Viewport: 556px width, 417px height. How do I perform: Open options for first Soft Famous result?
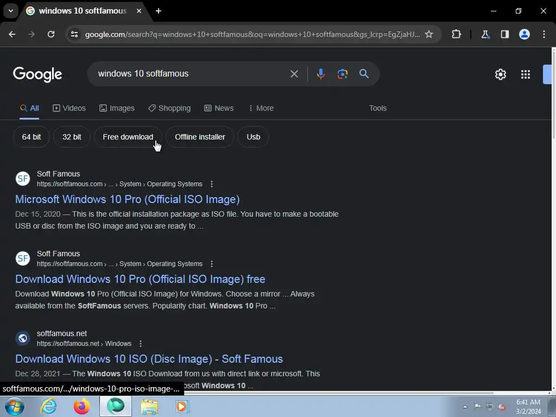pos(212,184)
